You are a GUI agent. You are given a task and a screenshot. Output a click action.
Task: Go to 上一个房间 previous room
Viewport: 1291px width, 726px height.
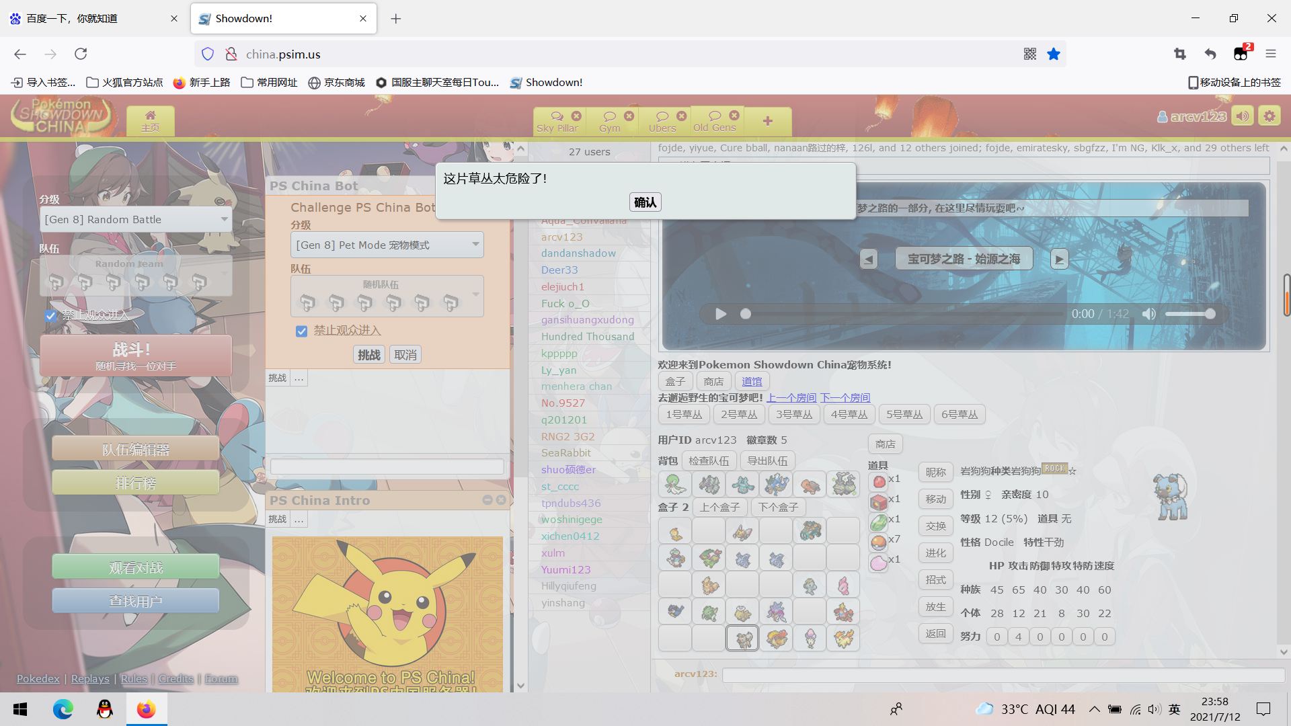(791, 398)
